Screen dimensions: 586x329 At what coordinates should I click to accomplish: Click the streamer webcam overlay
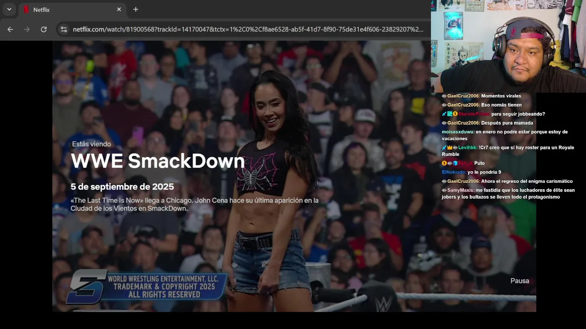click(508, 46)
